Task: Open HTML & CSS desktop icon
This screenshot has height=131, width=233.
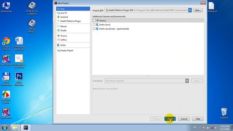Action: click(32, 8)
